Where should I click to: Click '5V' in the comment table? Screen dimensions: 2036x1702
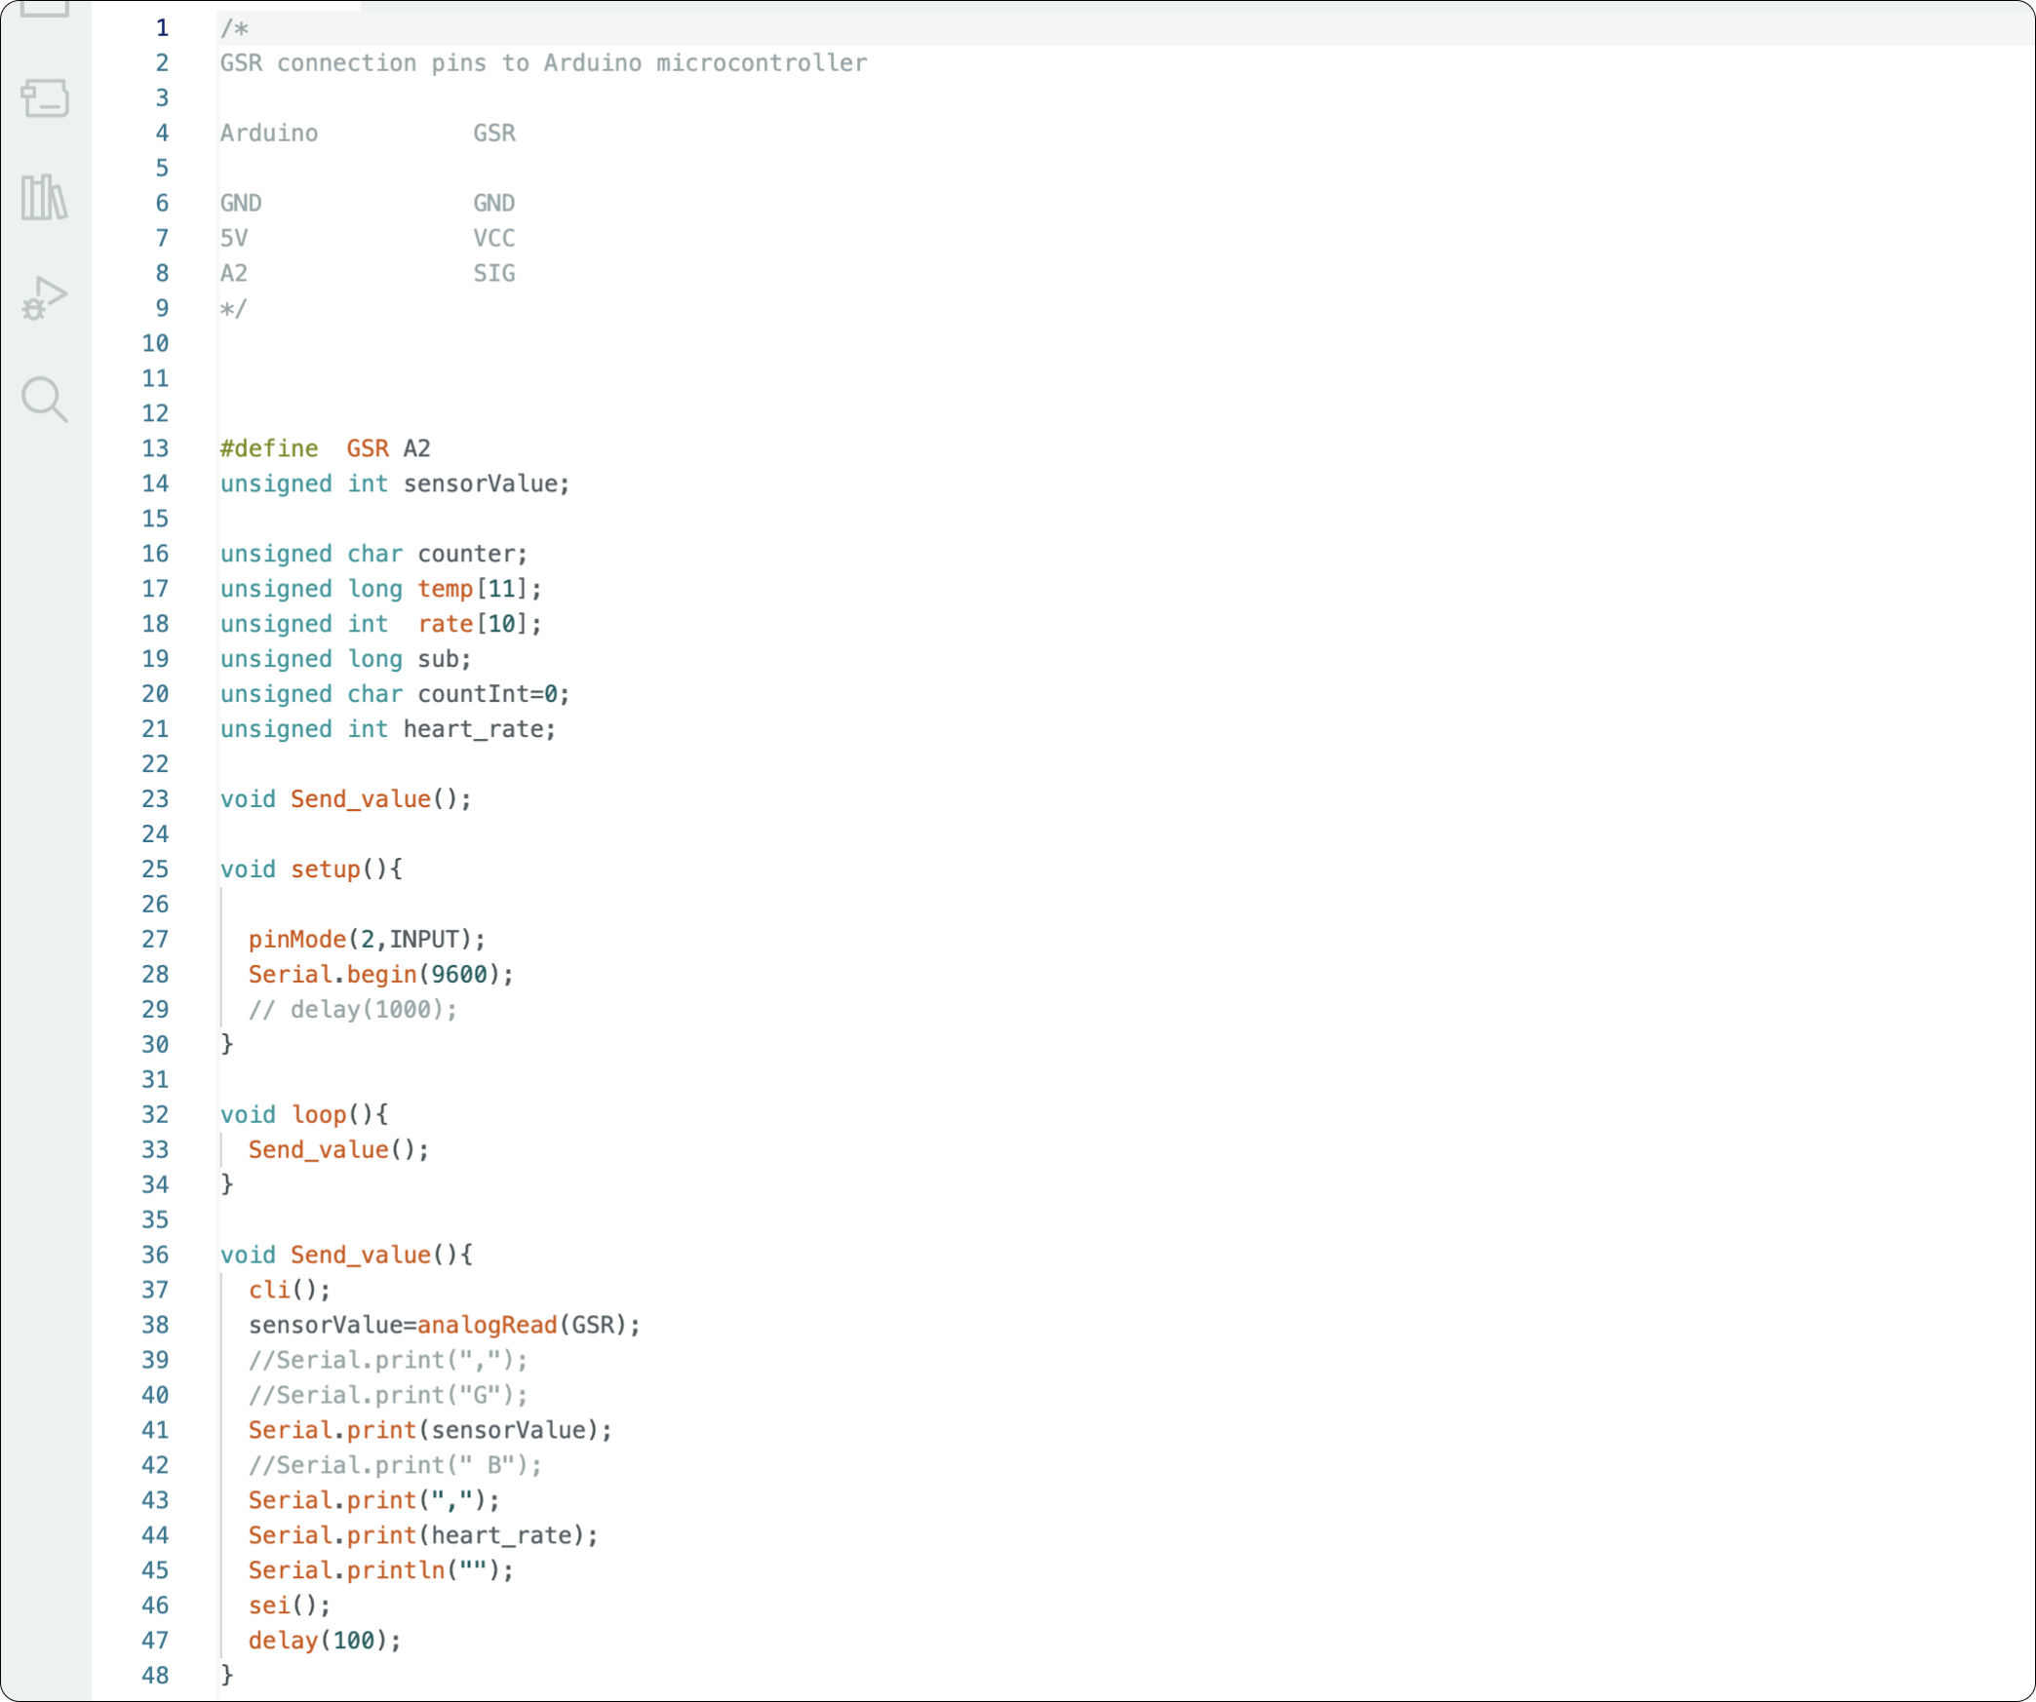(234, 239)
